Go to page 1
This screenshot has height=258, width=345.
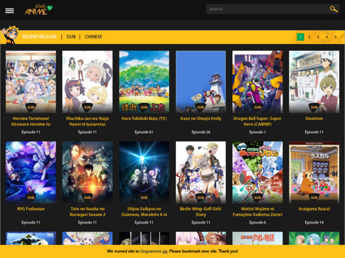coord(300,37)
